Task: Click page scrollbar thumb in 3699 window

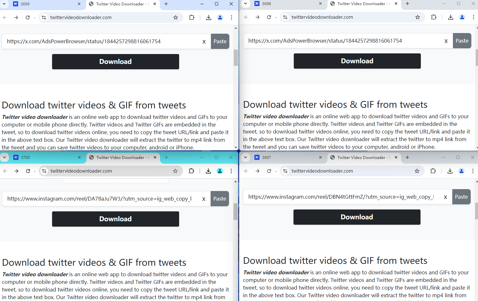Action: (x=236, y=58)
